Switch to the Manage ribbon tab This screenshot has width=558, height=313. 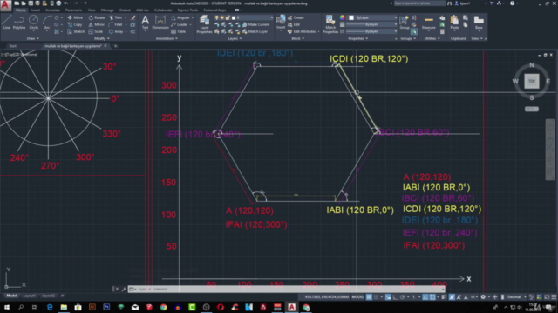click(107, 10)
